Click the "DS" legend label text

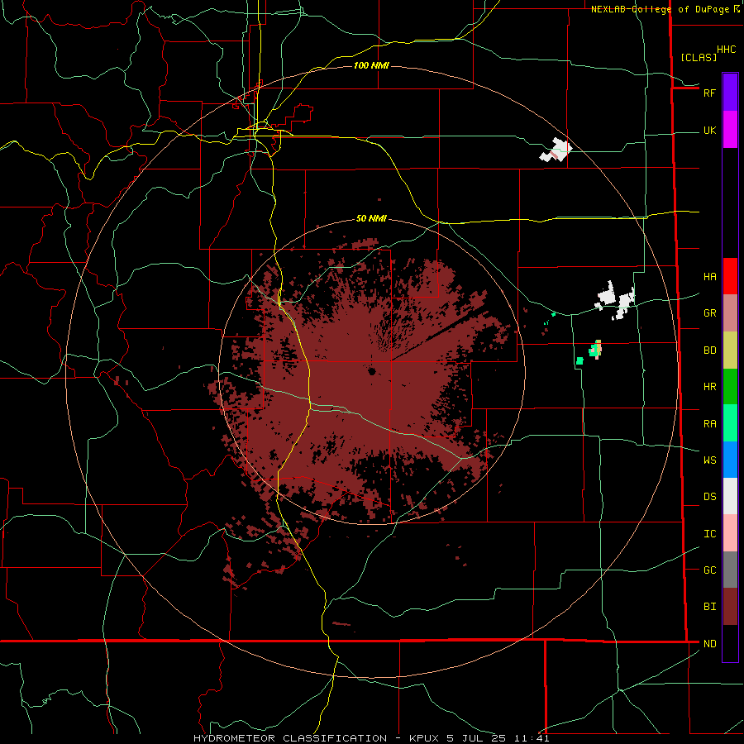click(709, 497)
